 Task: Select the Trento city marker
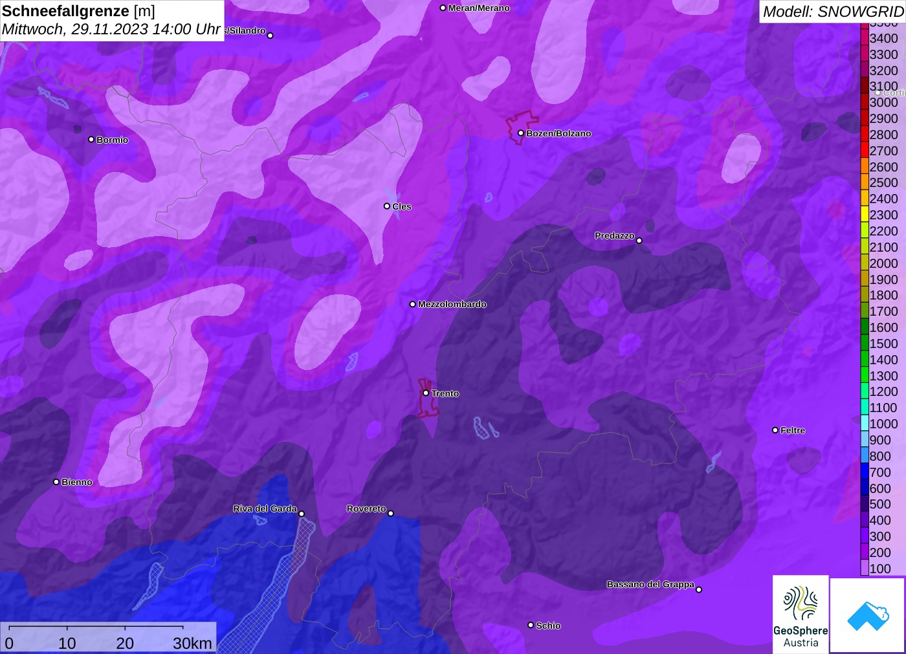[x=426, y=393]
